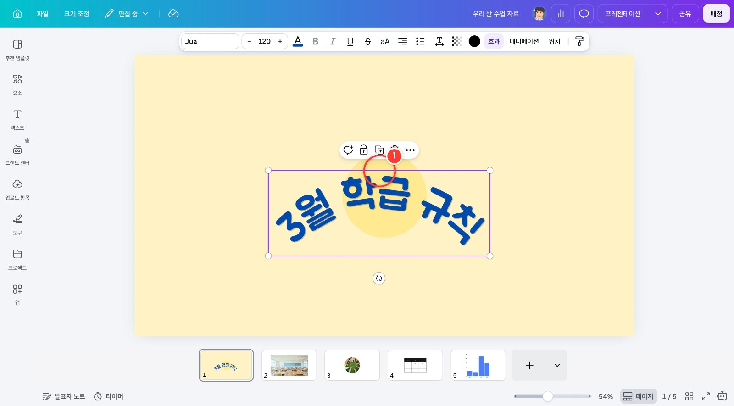Expand the 프레젠테이션 present options arrow
This screenshot has height=406, width=734.
tap(658, 14)
